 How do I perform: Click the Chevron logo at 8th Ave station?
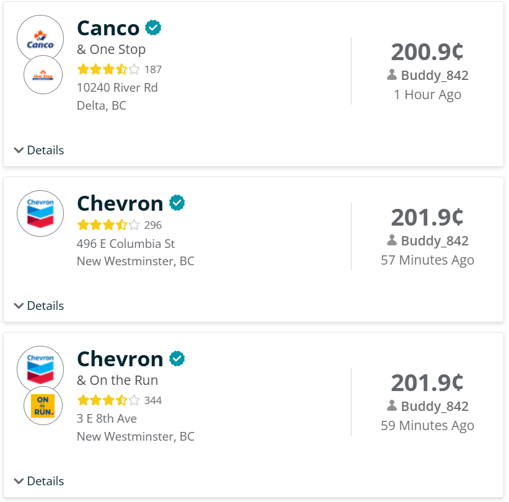point(40,369)
